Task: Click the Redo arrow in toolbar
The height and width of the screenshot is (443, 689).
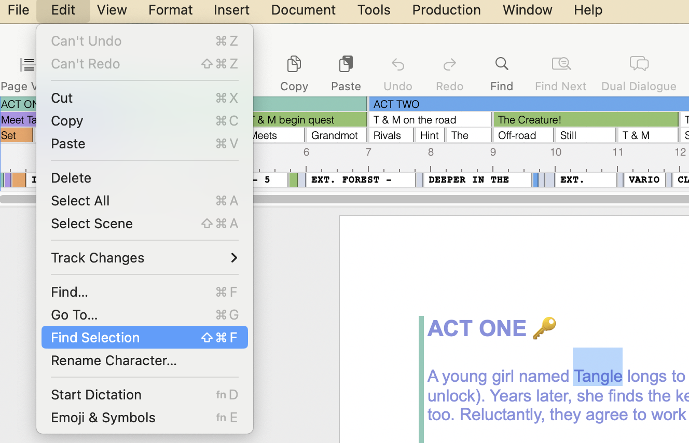Action: coord(449,64)
